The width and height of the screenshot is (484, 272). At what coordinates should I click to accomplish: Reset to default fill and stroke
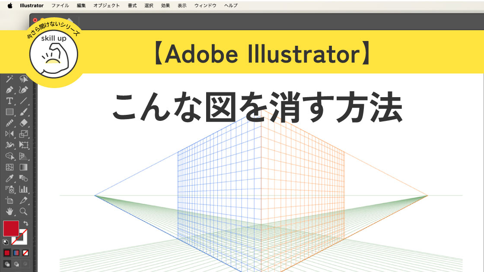5,242
